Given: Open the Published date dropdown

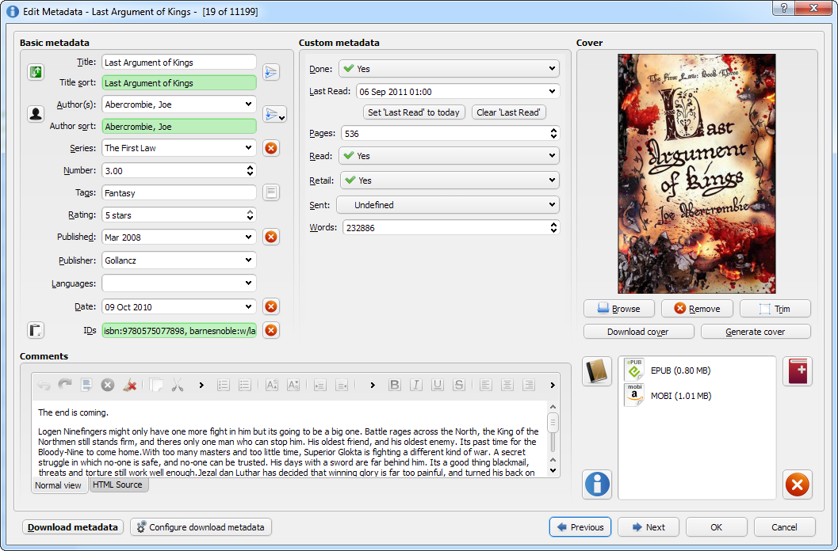Looking at the screenshot, I should 248,237.
